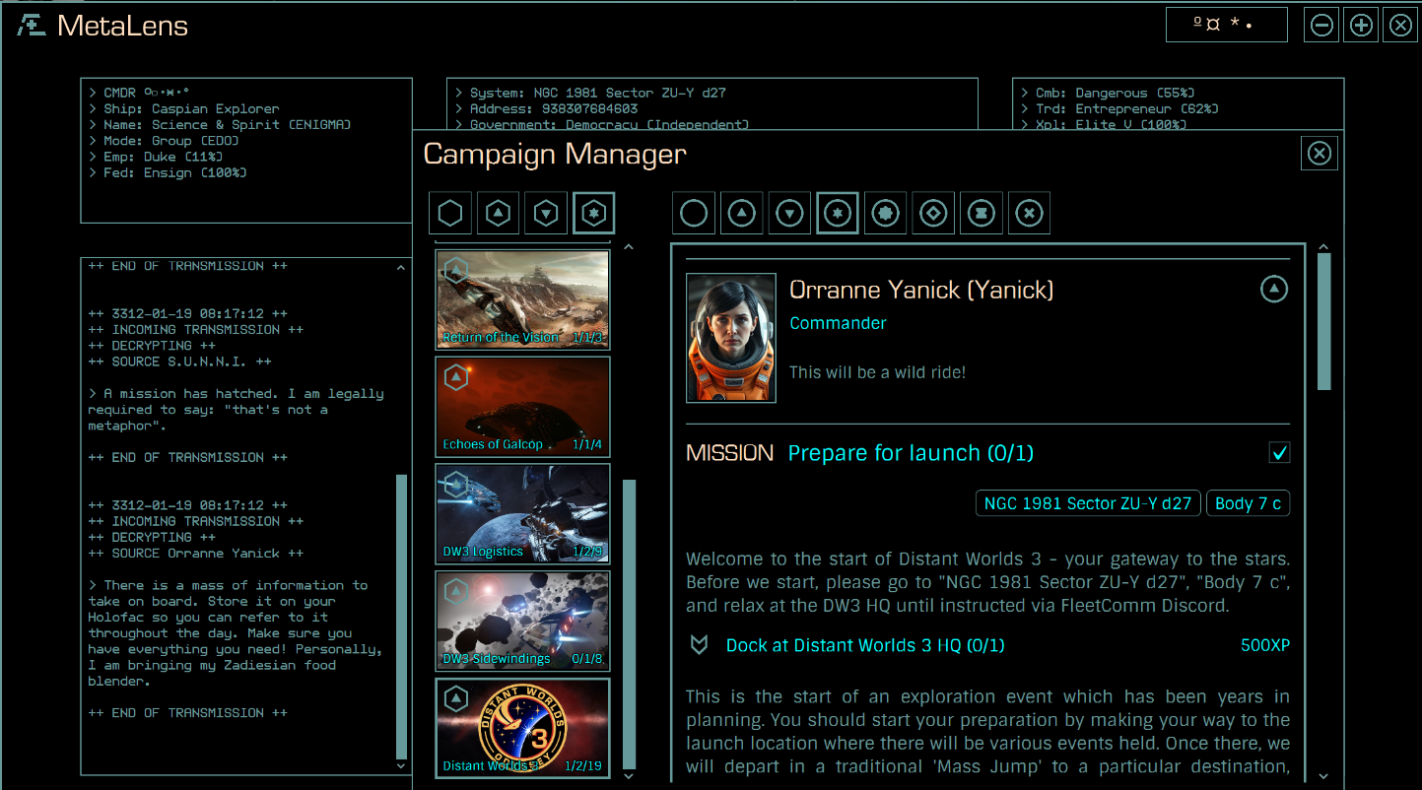Click the hexagon icon on Echoes of Galcop

455,376
